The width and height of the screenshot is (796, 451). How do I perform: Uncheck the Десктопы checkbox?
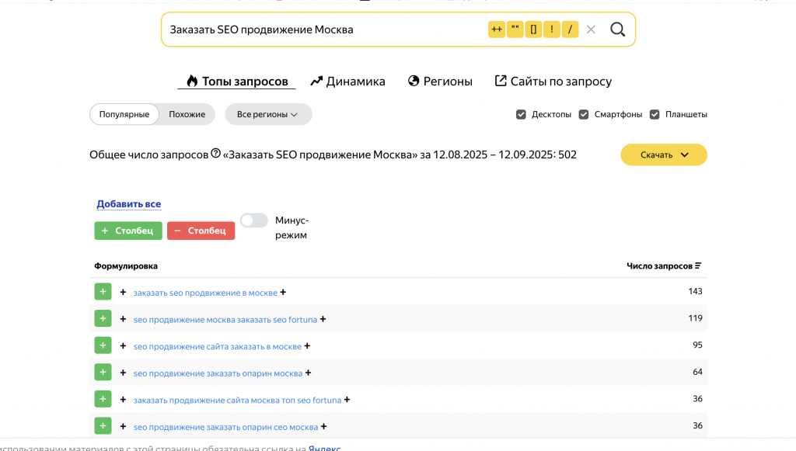click(521, 113)
